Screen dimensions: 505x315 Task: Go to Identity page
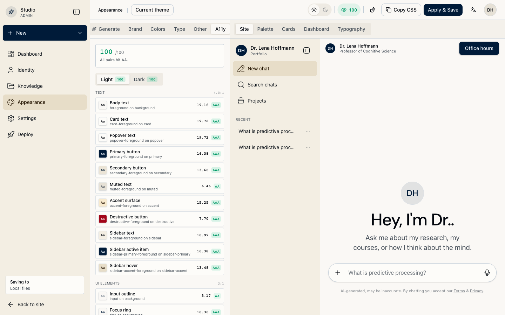[45, 70]
